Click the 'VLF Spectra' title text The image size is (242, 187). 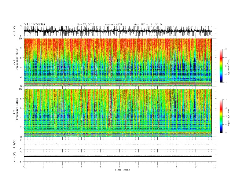click(x=35, y=24)
